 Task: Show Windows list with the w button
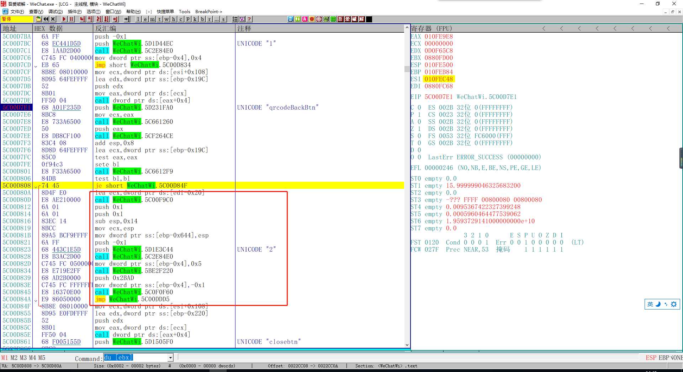point(166,19)
